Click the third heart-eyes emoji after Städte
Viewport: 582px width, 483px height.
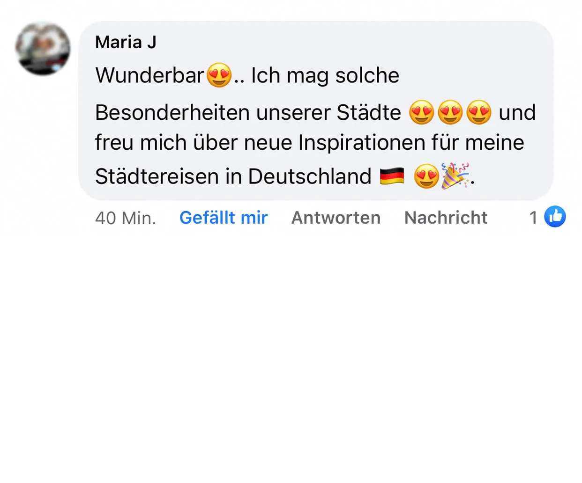478,112
